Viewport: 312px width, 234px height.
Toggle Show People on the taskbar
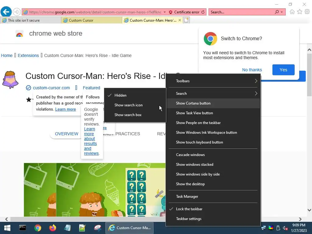(213, 123)
